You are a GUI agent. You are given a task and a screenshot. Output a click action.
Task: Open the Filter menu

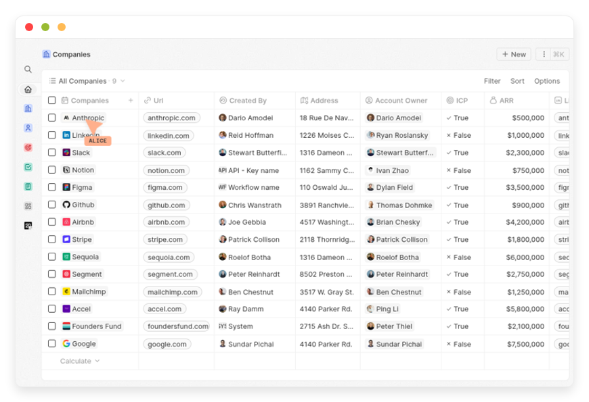[x=492, y=81]
